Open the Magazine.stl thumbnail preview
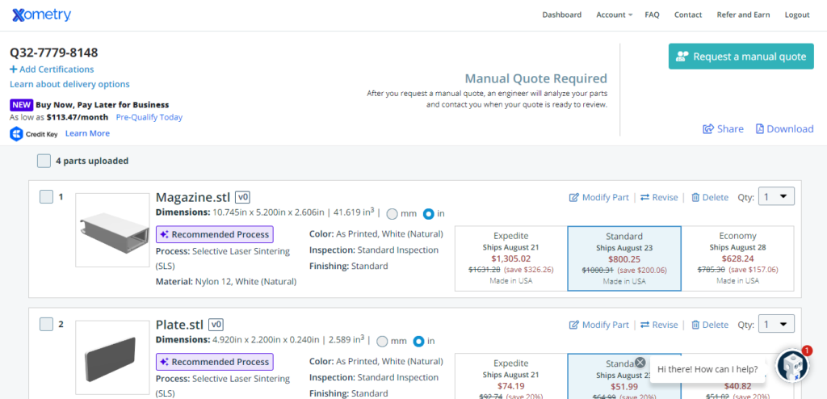The image size is (827, 399). [112, 230]
